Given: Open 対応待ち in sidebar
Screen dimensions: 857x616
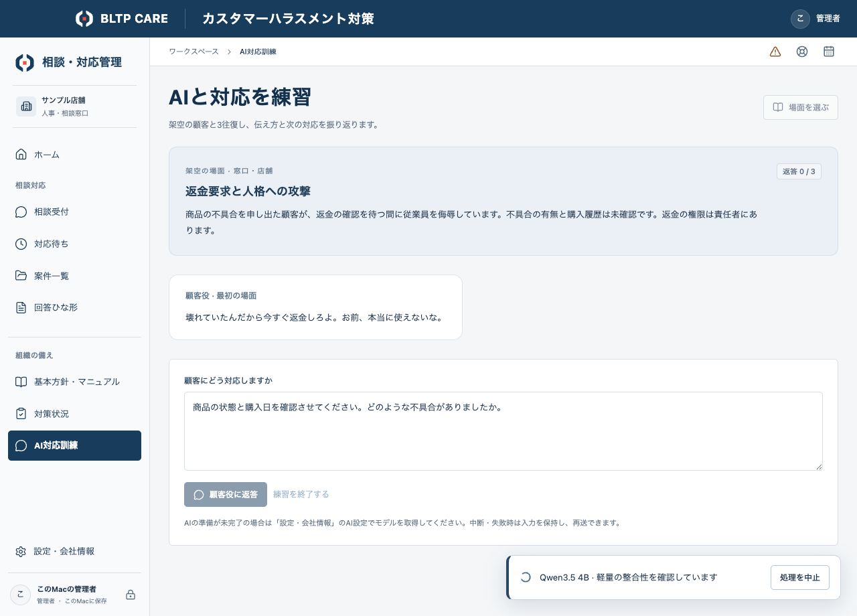Looking at the screenshot, I should (x=74, y=244).
